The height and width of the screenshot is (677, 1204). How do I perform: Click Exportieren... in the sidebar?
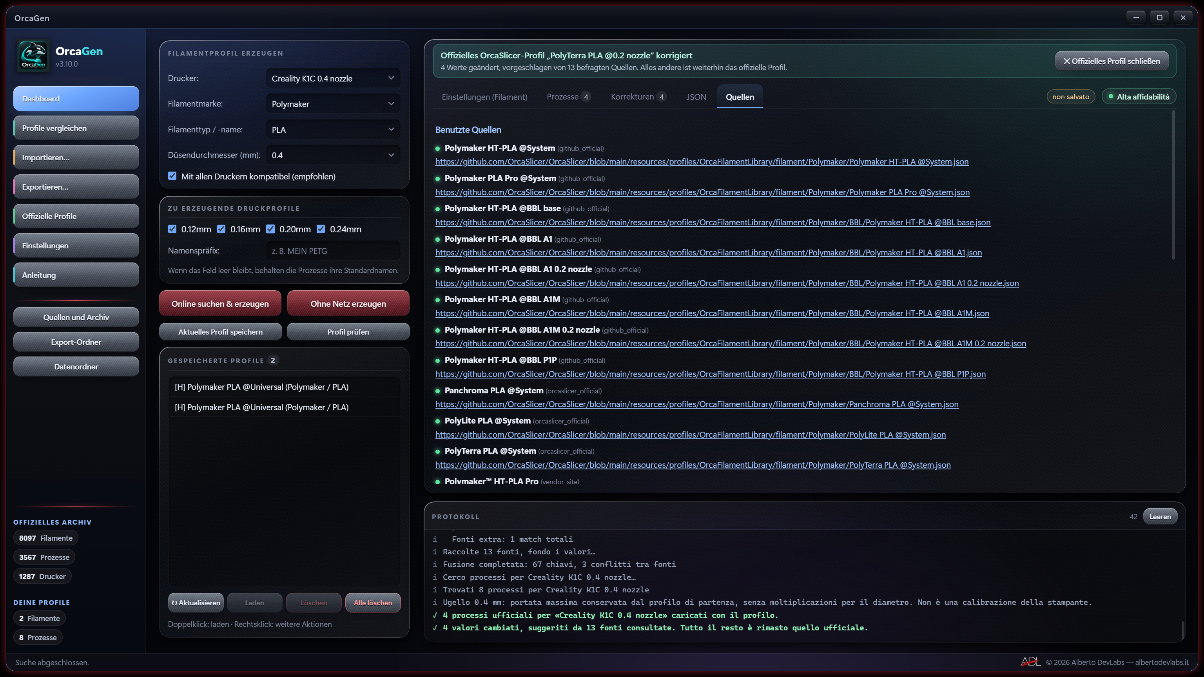pos(76,187)
